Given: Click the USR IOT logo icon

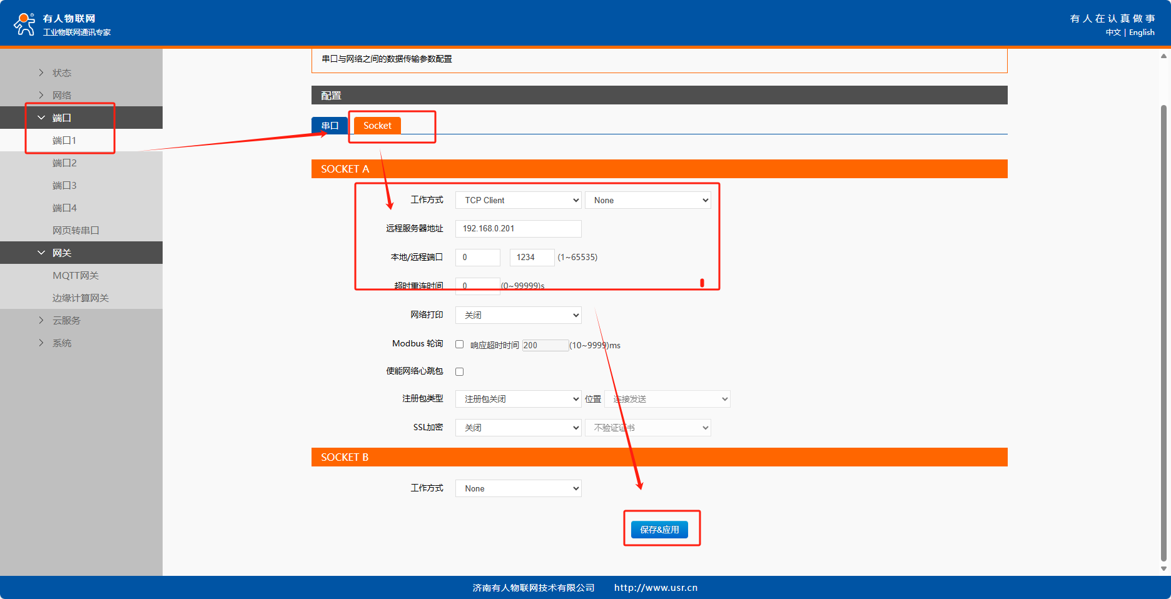Looking at the screenshot, I should (24, 24).
